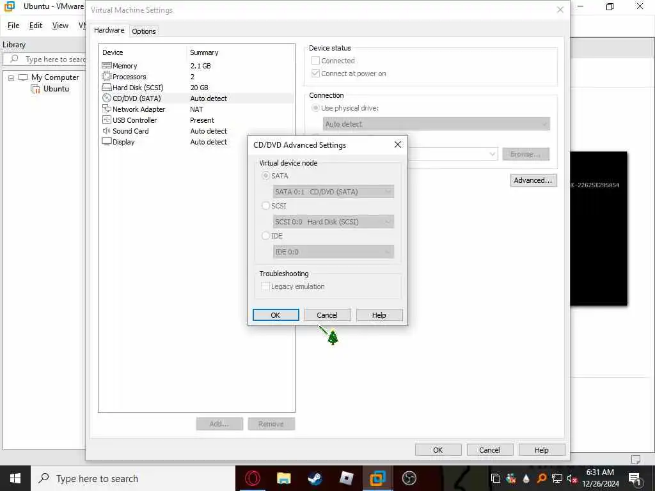Select the Network Adapter device icon
655x491 pixels.
click(107, 109)
